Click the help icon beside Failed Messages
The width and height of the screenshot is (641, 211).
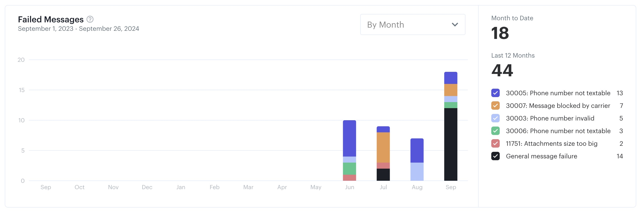pyautogui.click(x=90, y=19)
